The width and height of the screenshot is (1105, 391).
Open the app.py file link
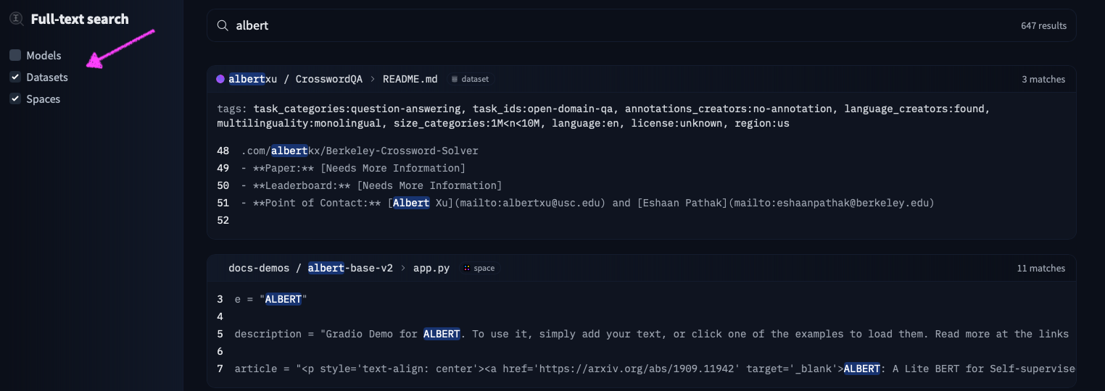(431, 268)
